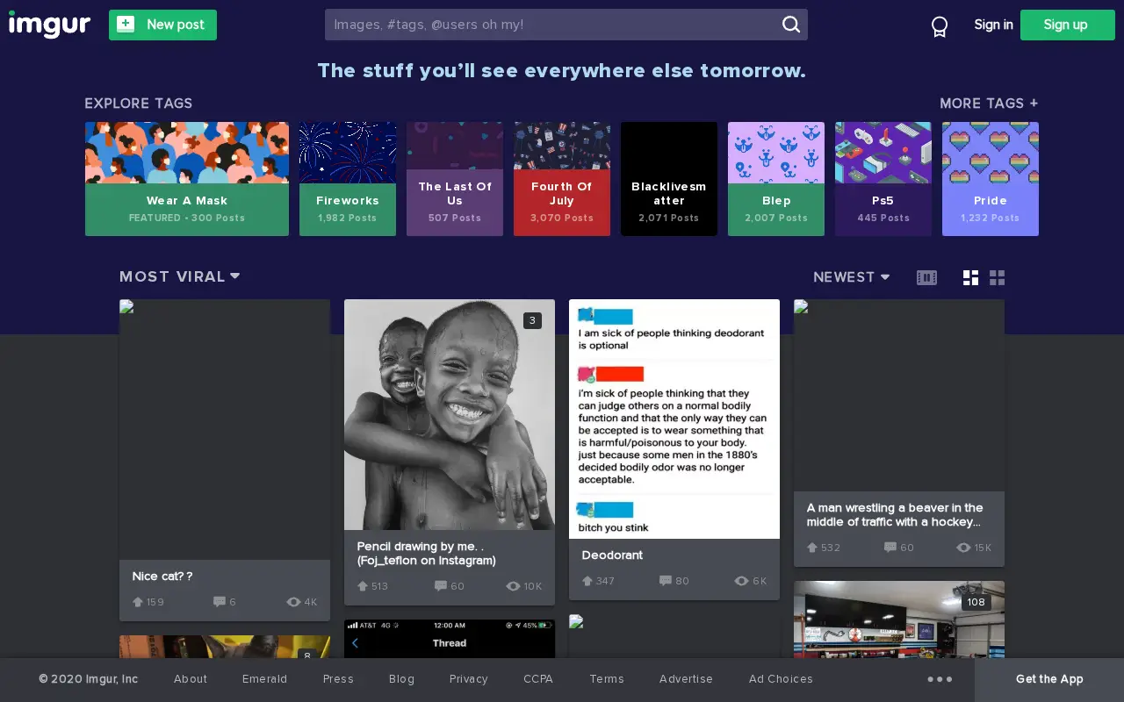The width and height of the screenshot is (1124, 702).
Task: Open the Pencil drawing thumbnail
Action: [450, 414]
